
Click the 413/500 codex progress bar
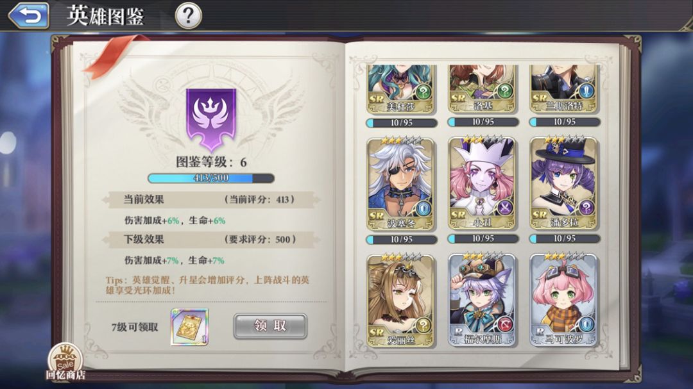point(211,178)
